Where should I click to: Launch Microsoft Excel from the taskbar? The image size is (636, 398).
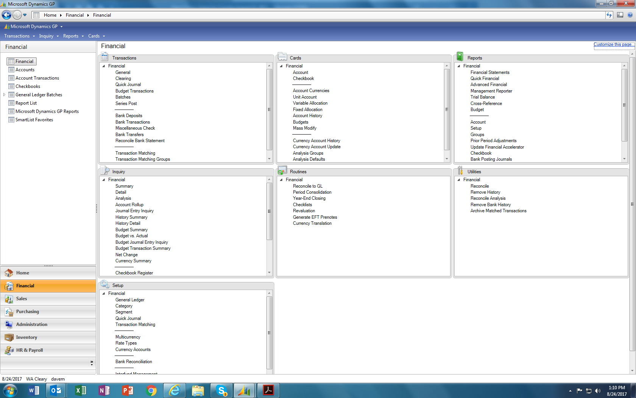[80, 390]
